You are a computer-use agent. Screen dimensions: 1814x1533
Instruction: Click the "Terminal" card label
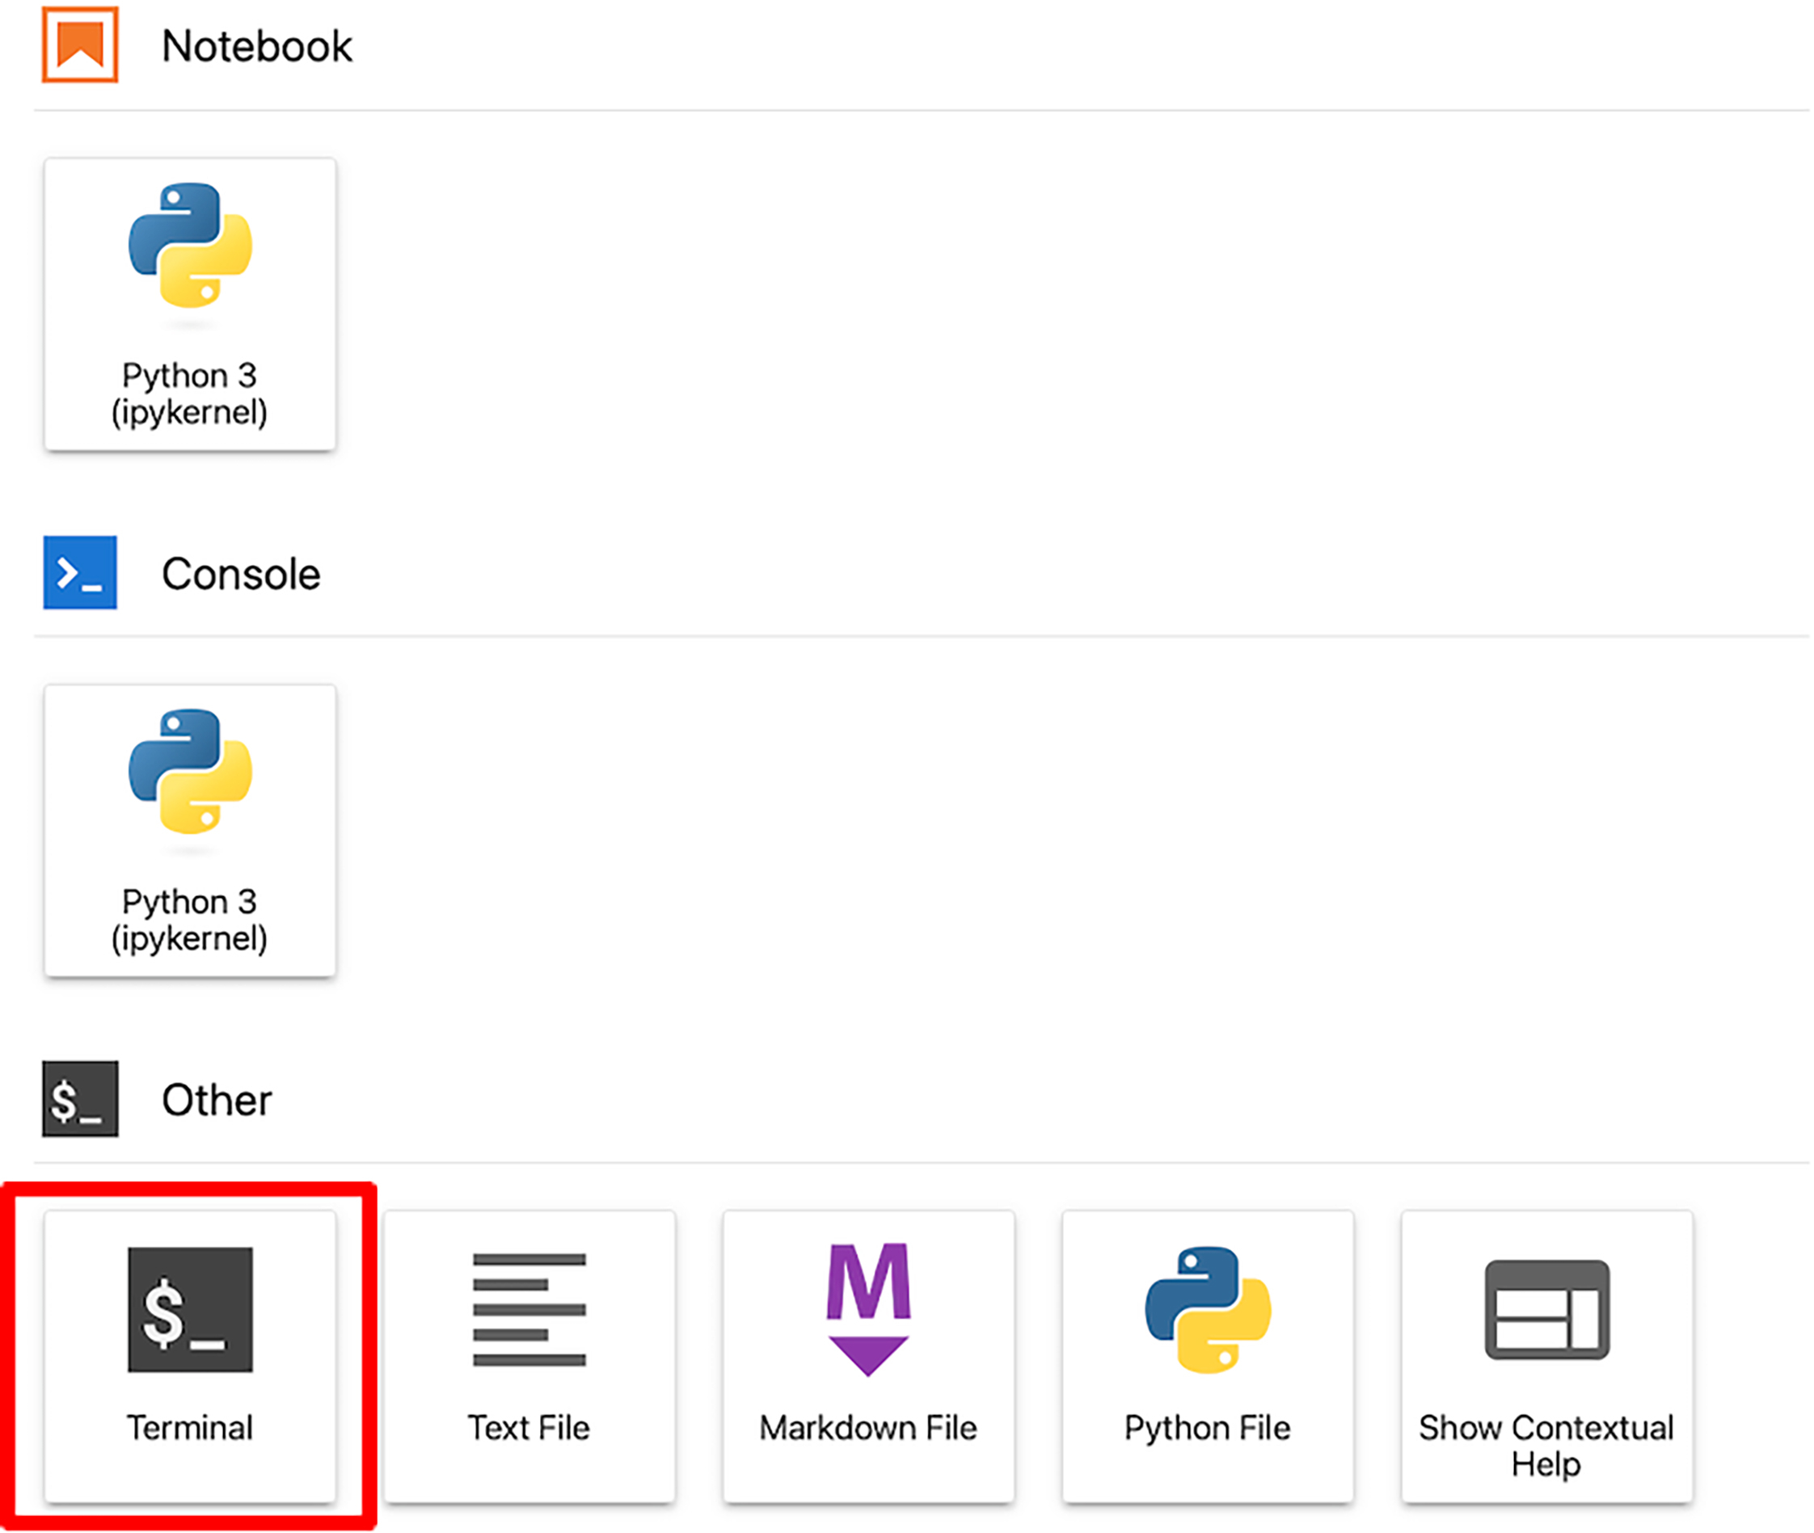point(189,1428)
